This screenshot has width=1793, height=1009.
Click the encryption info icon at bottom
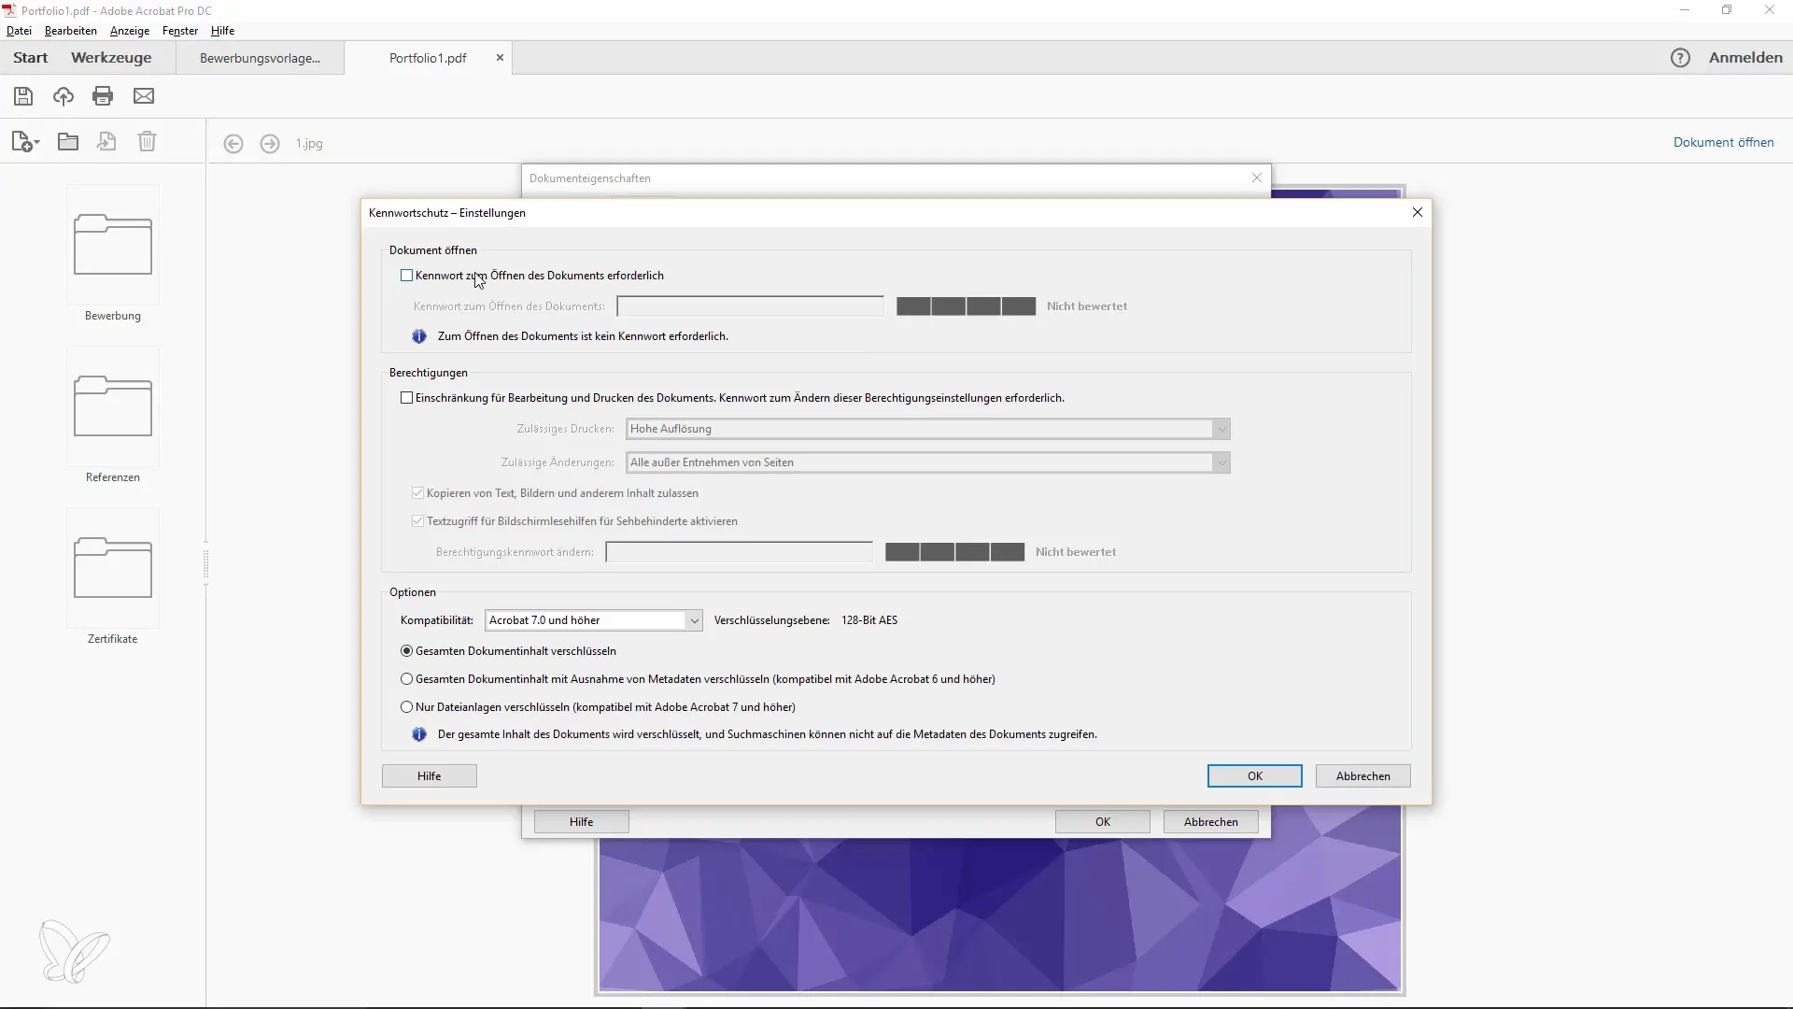click(419, 735)
